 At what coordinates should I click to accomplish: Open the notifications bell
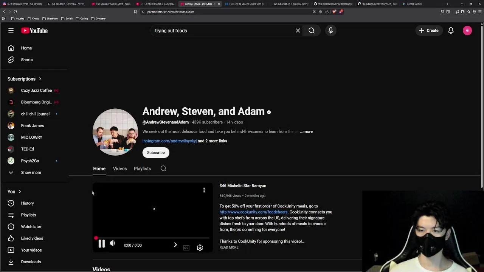[451, 31]
